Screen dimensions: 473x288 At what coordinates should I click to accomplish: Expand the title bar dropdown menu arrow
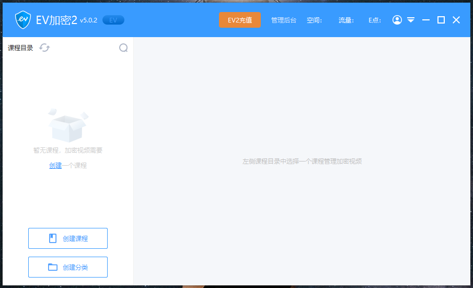click(x=411, y=20)
